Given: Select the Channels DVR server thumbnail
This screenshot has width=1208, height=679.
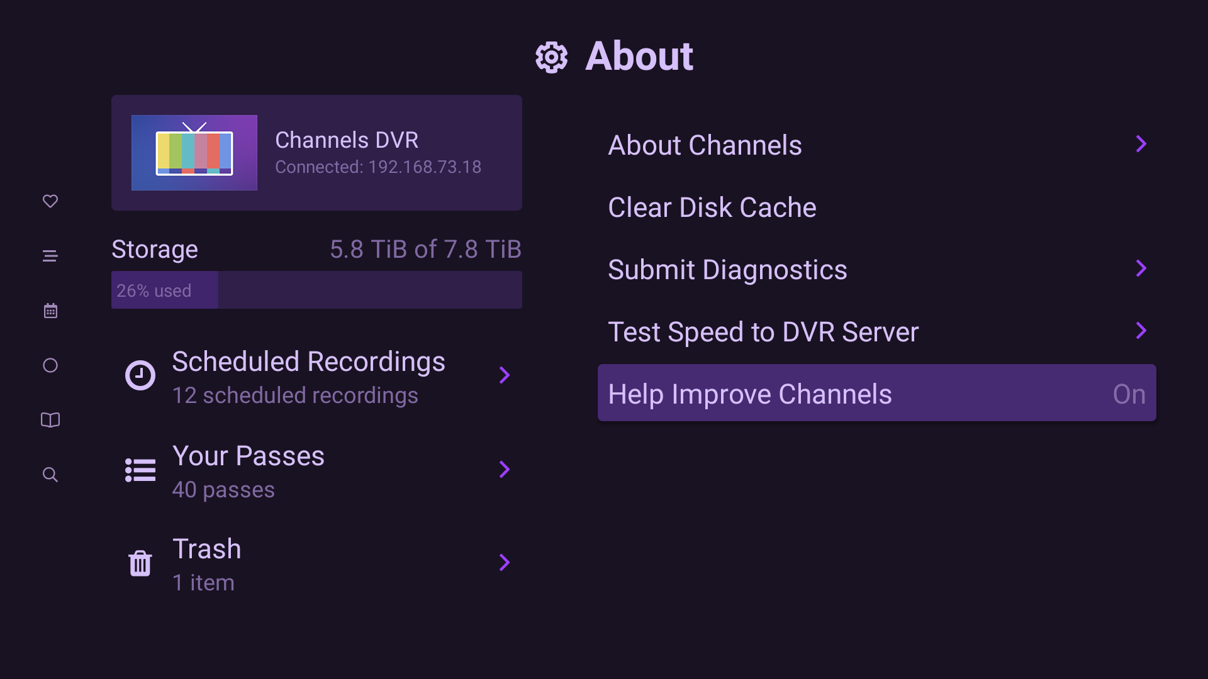Looking at the screenshot, I should click(x=194, y=153).
